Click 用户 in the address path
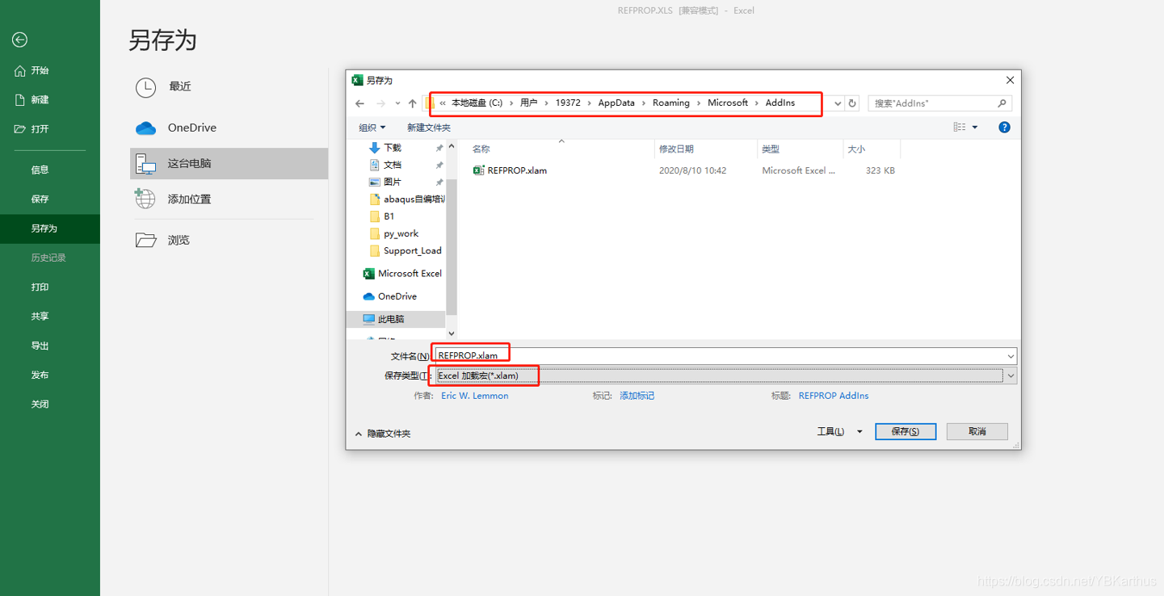 pos(529,103)
